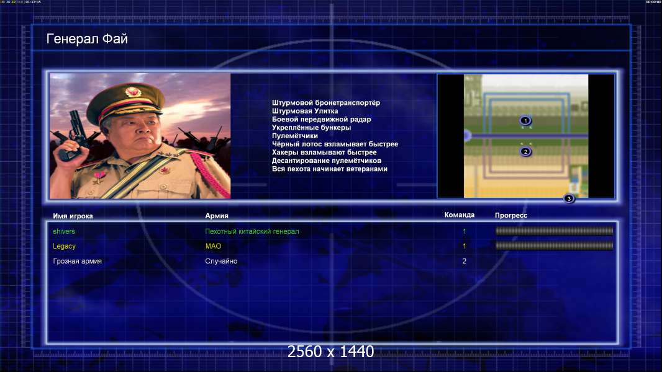This screenshot has width=662, height=372.
Task: Click the map preview thumbnail
Action: click(525, 136)
